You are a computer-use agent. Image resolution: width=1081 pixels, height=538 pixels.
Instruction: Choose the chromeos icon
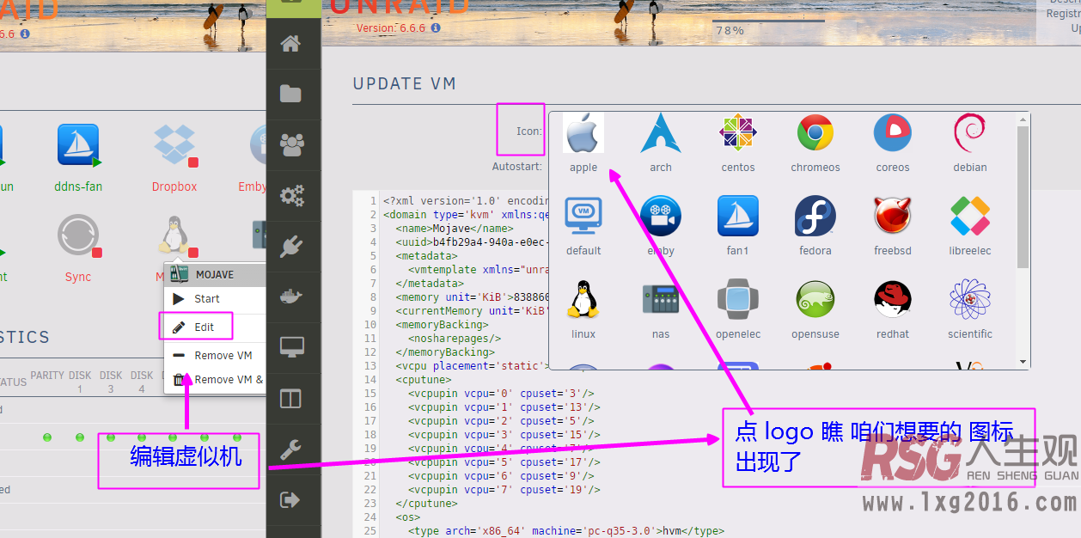coord(815,133)
